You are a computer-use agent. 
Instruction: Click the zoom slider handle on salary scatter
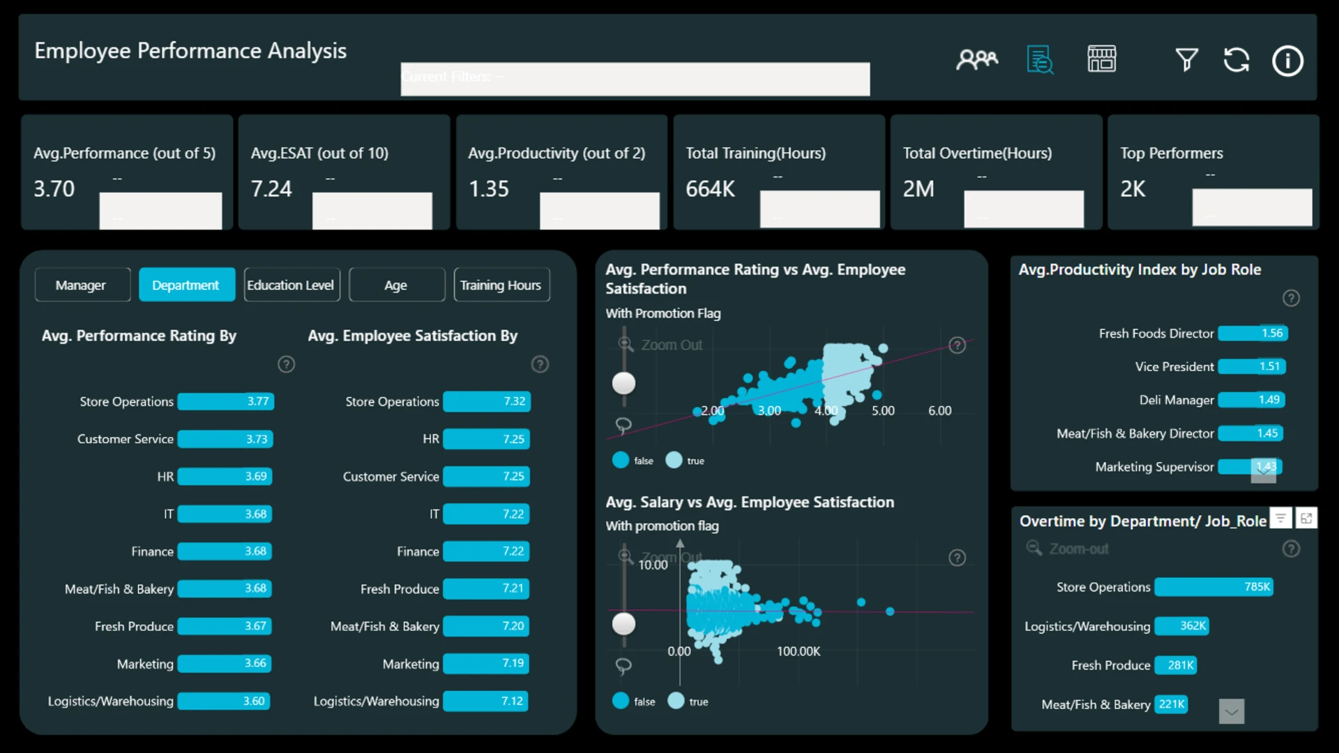click(623, 623)
